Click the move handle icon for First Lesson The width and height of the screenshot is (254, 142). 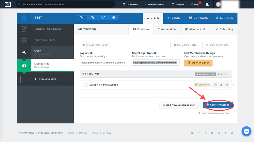pos(227,85)
